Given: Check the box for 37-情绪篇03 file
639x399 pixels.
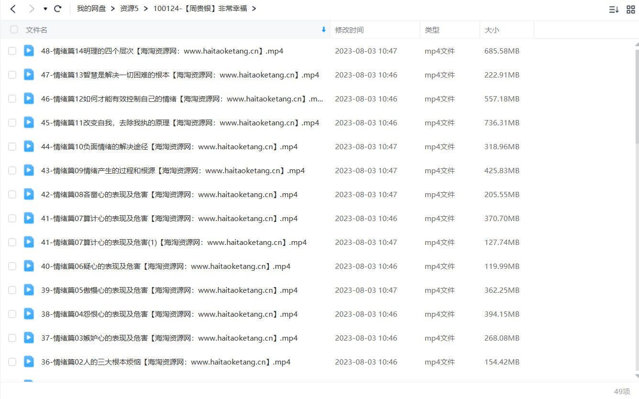Looking at the screenshot, I should click(x=12, y=338).
